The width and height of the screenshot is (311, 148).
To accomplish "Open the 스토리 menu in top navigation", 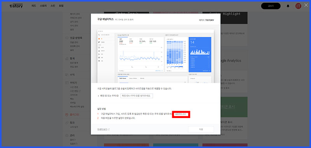I will click(x=43, y=6).
